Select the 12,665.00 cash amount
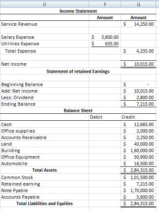Image resolution: width=159 pixels, height=210 pixels. [x=138, y=124]
